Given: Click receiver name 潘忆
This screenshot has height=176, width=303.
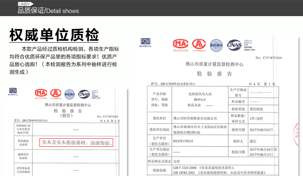Looking at the screenshot, I should [x=253, y=141].
